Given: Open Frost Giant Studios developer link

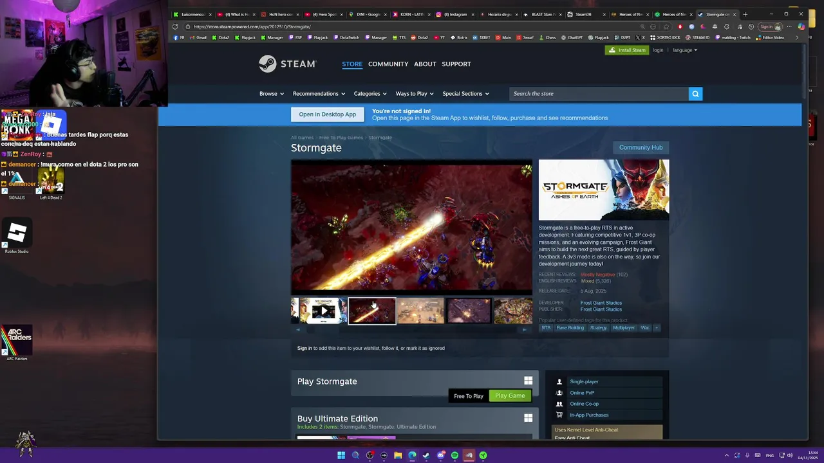Looking at the screenshot, I should [x=601, y=303].
